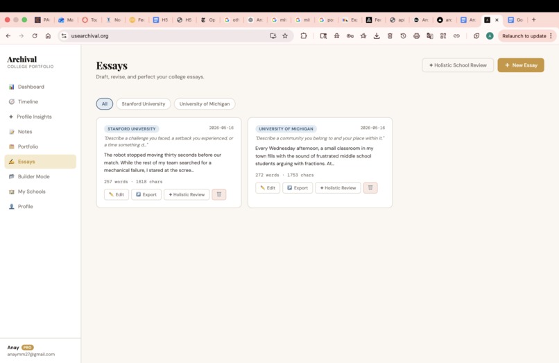559x363 pixels.
Task: Run Holistic Review on the Michigan essay
Action: (338, 187)
